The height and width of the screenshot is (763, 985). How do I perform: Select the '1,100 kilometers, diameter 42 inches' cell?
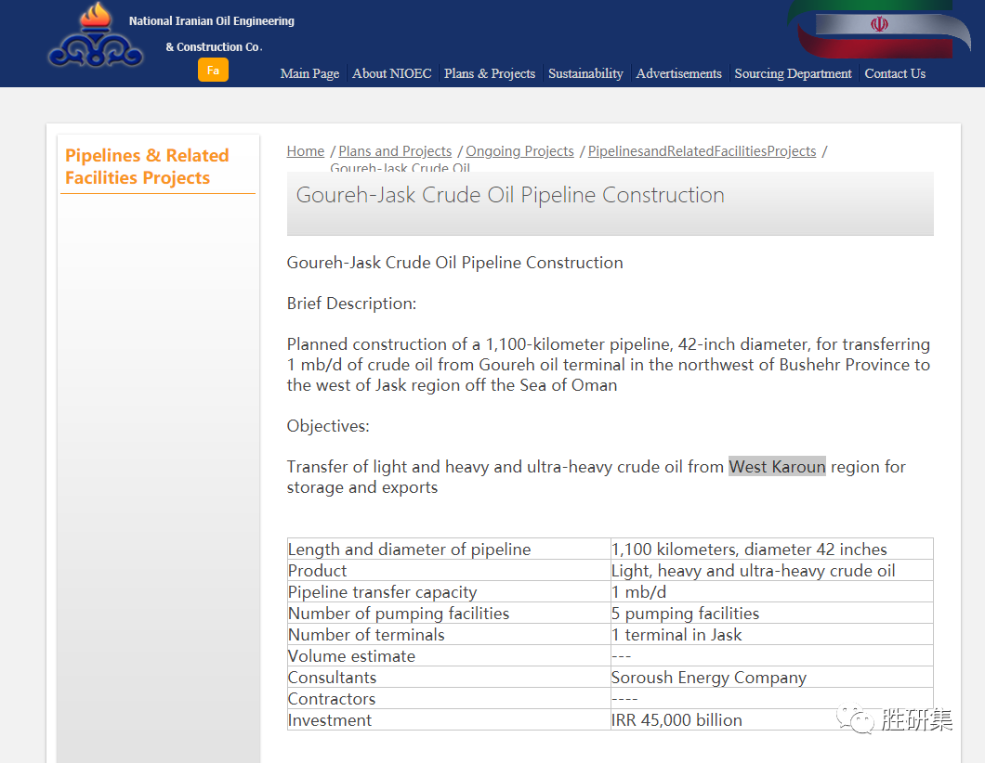tap(771, 549)
